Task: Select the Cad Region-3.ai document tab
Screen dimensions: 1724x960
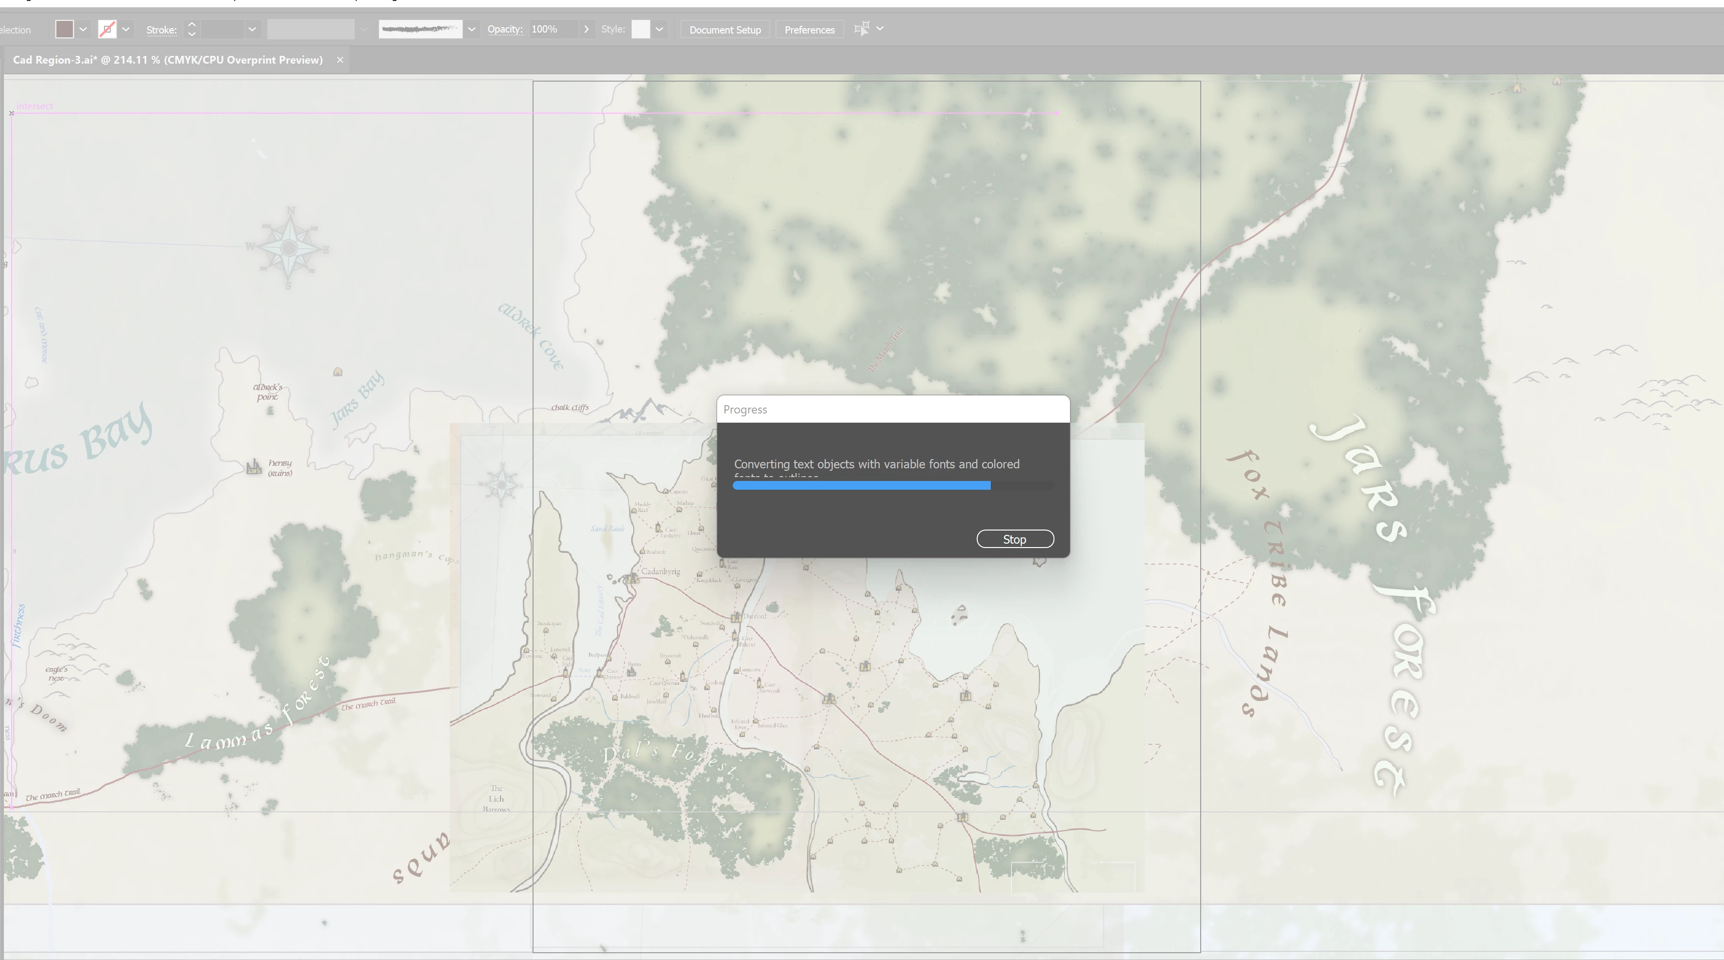Action: click(x=167, y=60)
